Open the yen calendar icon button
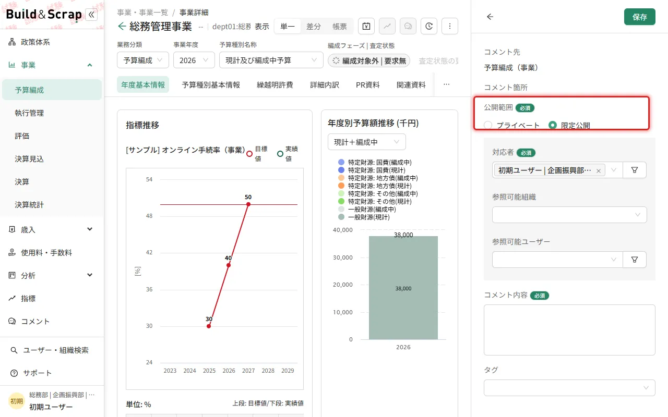Image resolution: width=668 pixels, height=417 pixels. tap(366, 26)
